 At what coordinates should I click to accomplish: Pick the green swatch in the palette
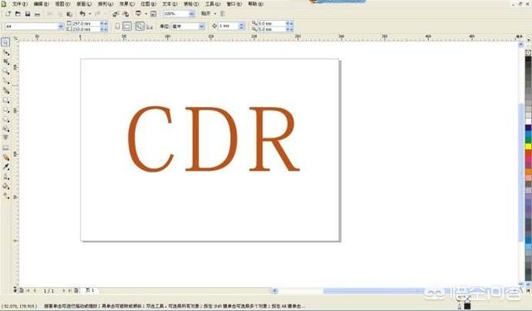point(529,140)
